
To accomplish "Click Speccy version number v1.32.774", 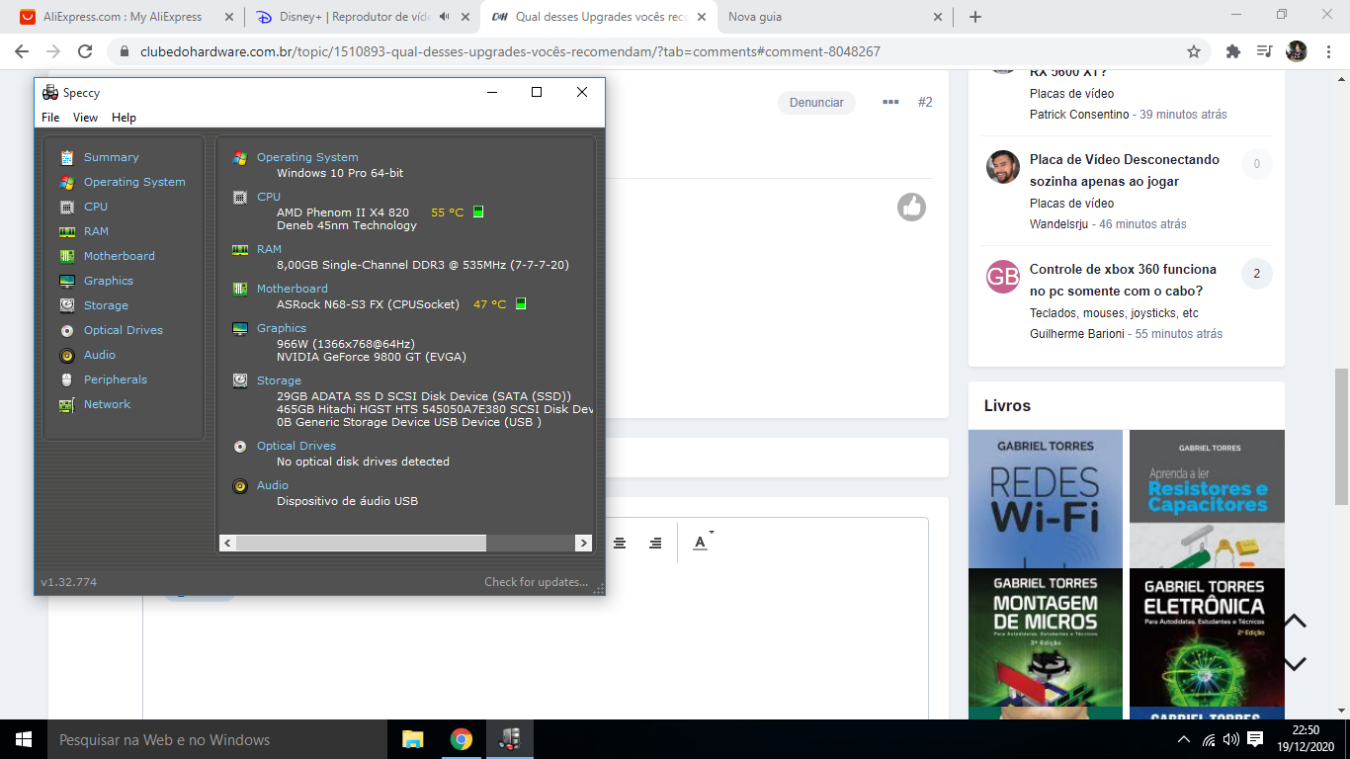I will (69, 582).
